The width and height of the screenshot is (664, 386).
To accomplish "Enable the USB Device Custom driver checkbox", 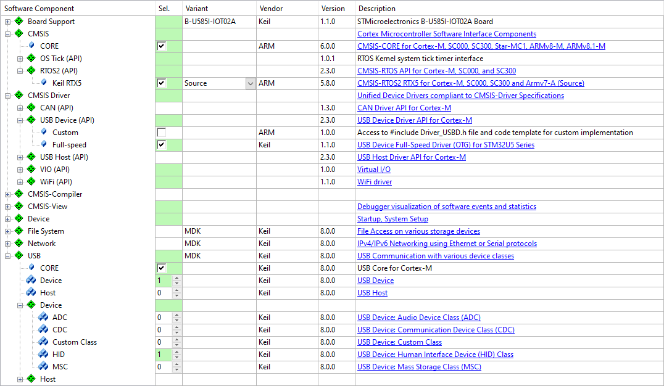I will tap(162, 133).
